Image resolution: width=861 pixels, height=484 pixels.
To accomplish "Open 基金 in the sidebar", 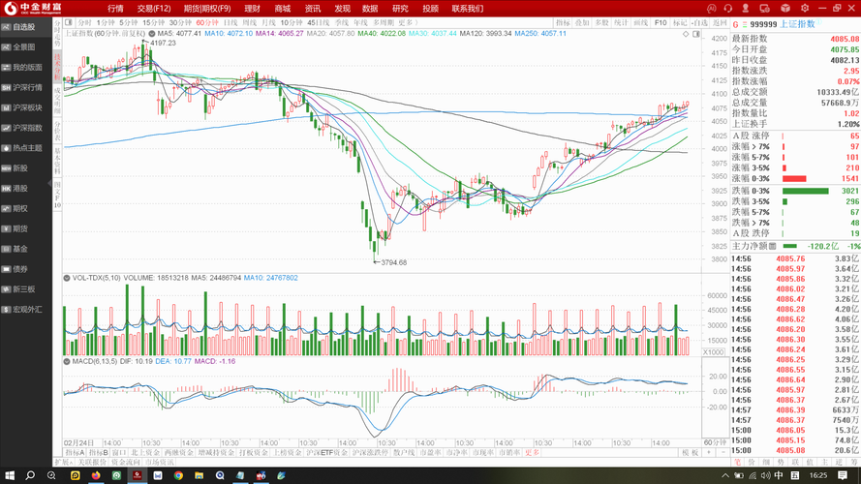I will [x=26, y=249].
